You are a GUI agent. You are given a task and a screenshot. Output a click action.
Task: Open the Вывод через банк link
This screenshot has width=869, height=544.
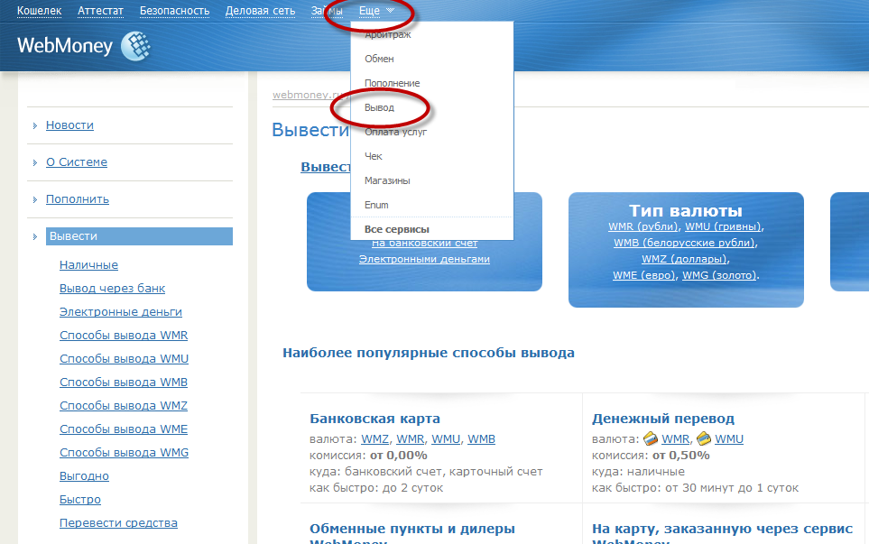click(113, 289)
